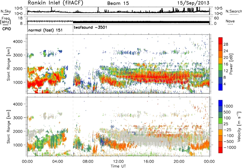Click the blue bottom of the power colorbar

point(221,87)
